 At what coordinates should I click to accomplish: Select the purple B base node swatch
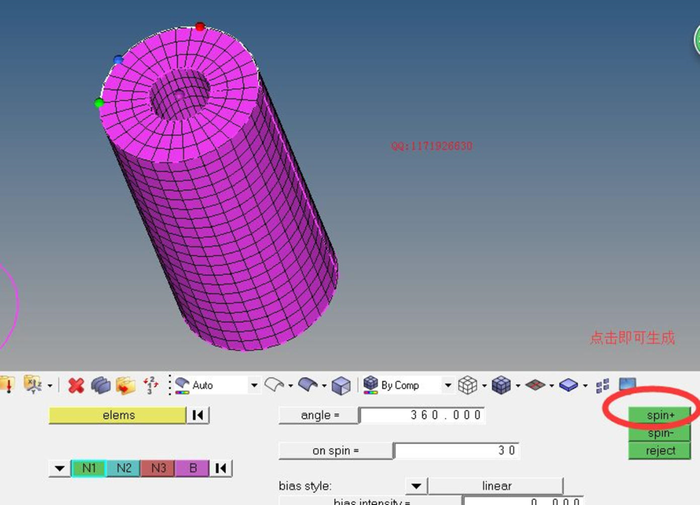(192, 468)
